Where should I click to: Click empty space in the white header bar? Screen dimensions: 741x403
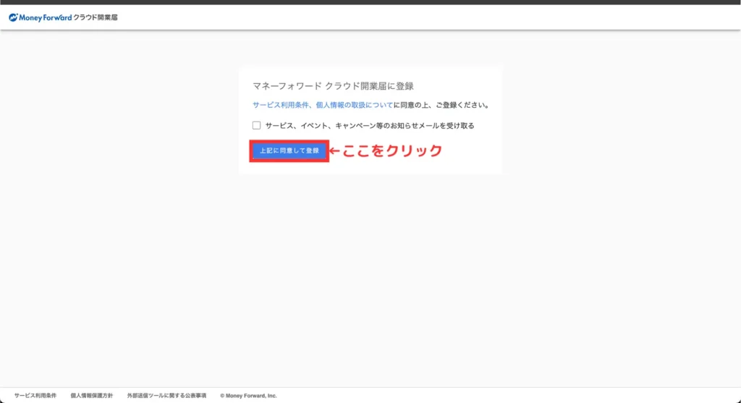tap(434, 17)
